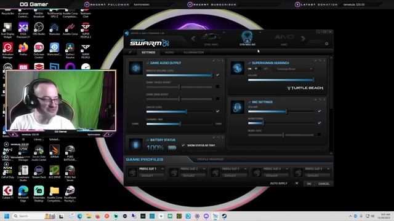The width and height of the screenshot is (394, 221).
Task: Open the Swarm gear settings icon
Action: click(326, 44)
